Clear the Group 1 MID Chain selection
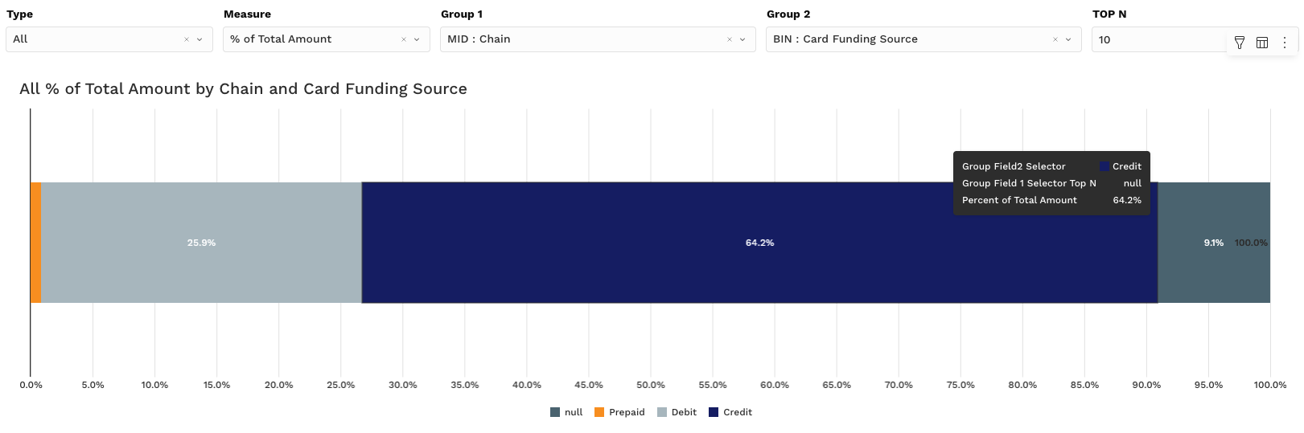The height and width of the screenshot is (433, 1304). tap(730, 39)
